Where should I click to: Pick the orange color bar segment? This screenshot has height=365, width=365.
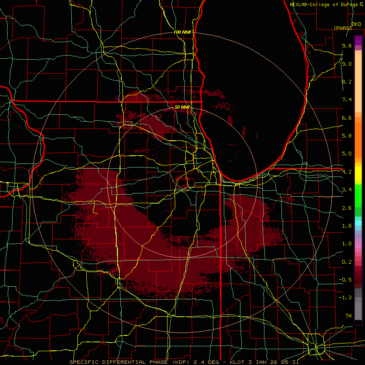click(358, 140)
